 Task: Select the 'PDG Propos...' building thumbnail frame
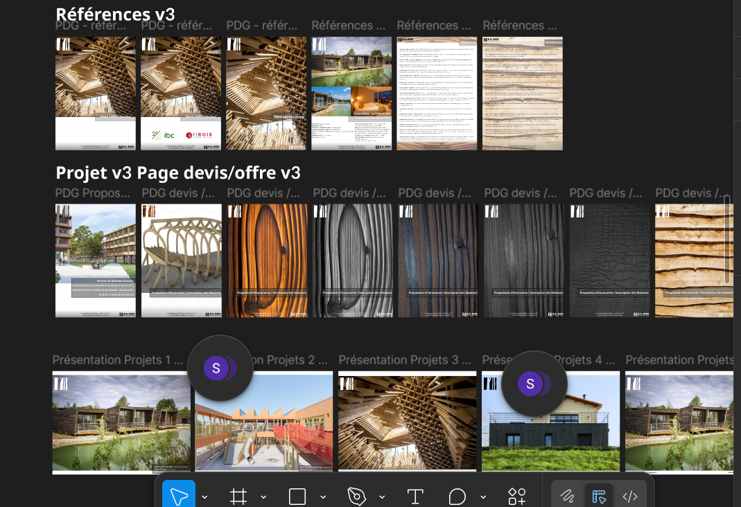click(x=96, y=260)
